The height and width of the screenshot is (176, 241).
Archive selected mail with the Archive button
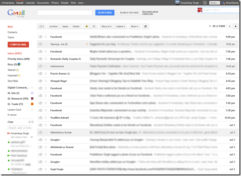coord(54,26)
